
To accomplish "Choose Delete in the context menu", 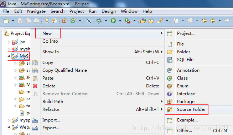I will pos(98,86).
